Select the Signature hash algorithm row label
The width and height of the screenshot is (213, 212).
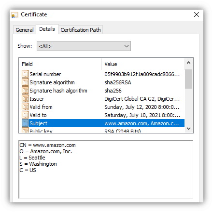[58, 91]
